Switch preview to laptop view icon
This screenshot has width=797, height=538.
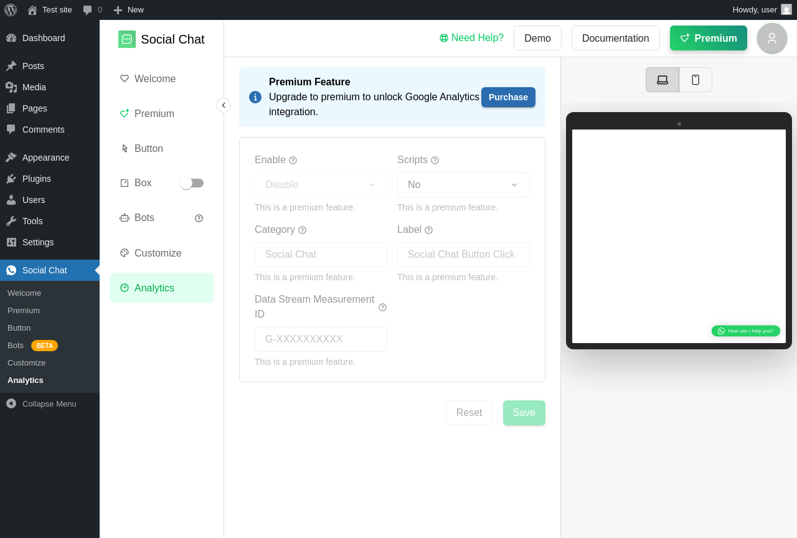[663, 80]
